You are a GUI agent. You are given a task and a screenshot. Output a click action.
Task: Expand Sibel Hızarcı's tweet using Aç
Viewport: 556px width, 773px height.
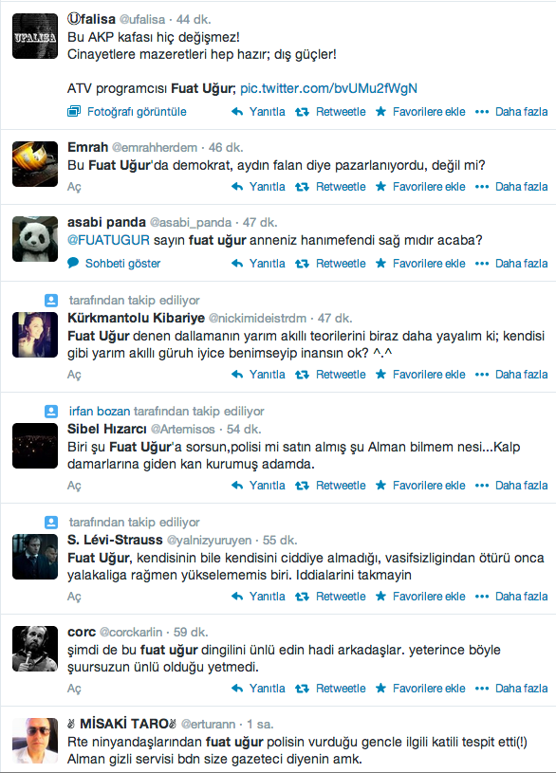[x=74, y=486]
